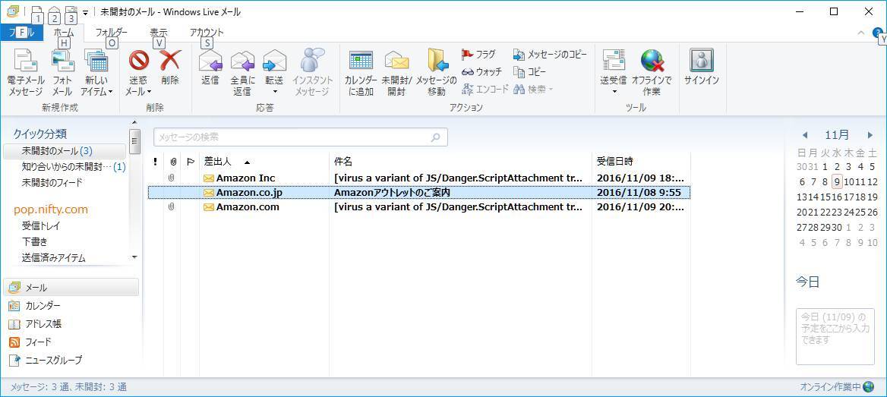Switch to the メール view shortcut
Image resolution: width=887 pixels, height=397 pixels.
(71, 287)
